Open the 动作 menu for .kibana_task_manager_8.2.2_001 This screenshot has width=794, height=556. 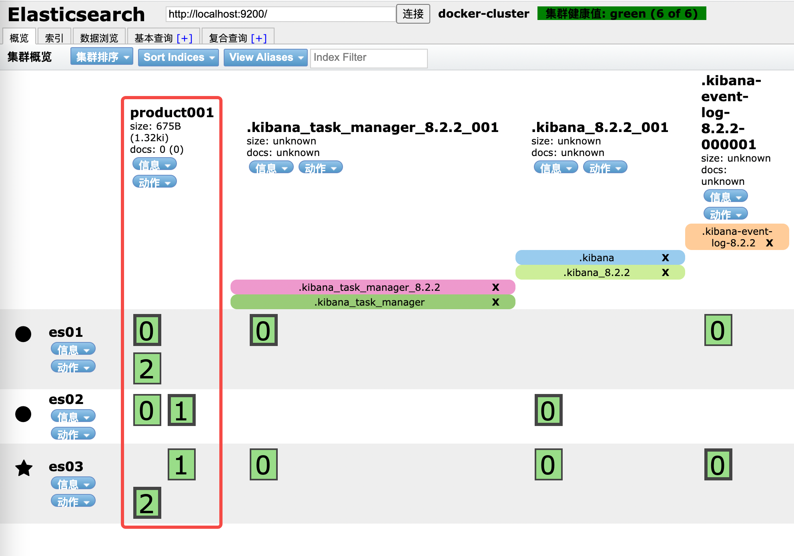point(320,167)
